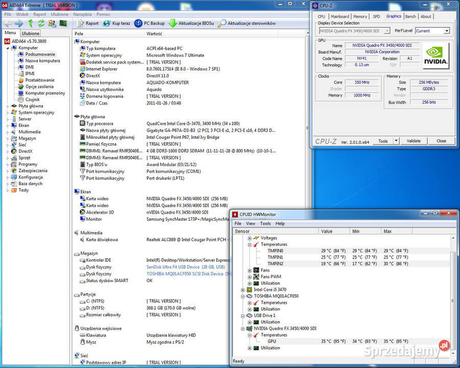Click the monitor graph toolbar icon
This screenshot has height=368, width=460.
63,23
